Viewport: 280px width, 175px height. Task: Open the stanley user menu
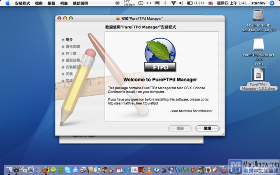[x=258, y=3]
